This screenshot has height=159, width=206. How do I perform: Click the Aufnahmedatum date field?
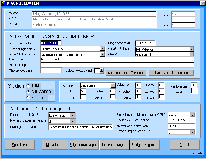click(x=51, y=43)
